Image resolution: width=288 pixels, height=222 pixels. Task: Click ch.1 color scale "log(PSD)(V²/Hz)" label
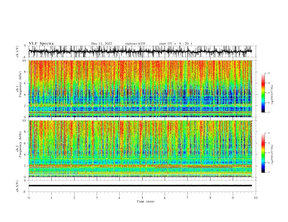pos(272,95)
